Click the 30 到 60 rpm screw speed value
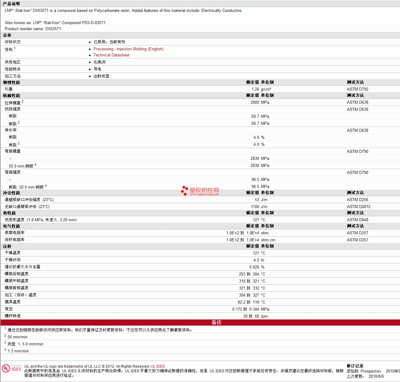The height and width of the screenshot is (382, 400). click(x=255, y=316)
